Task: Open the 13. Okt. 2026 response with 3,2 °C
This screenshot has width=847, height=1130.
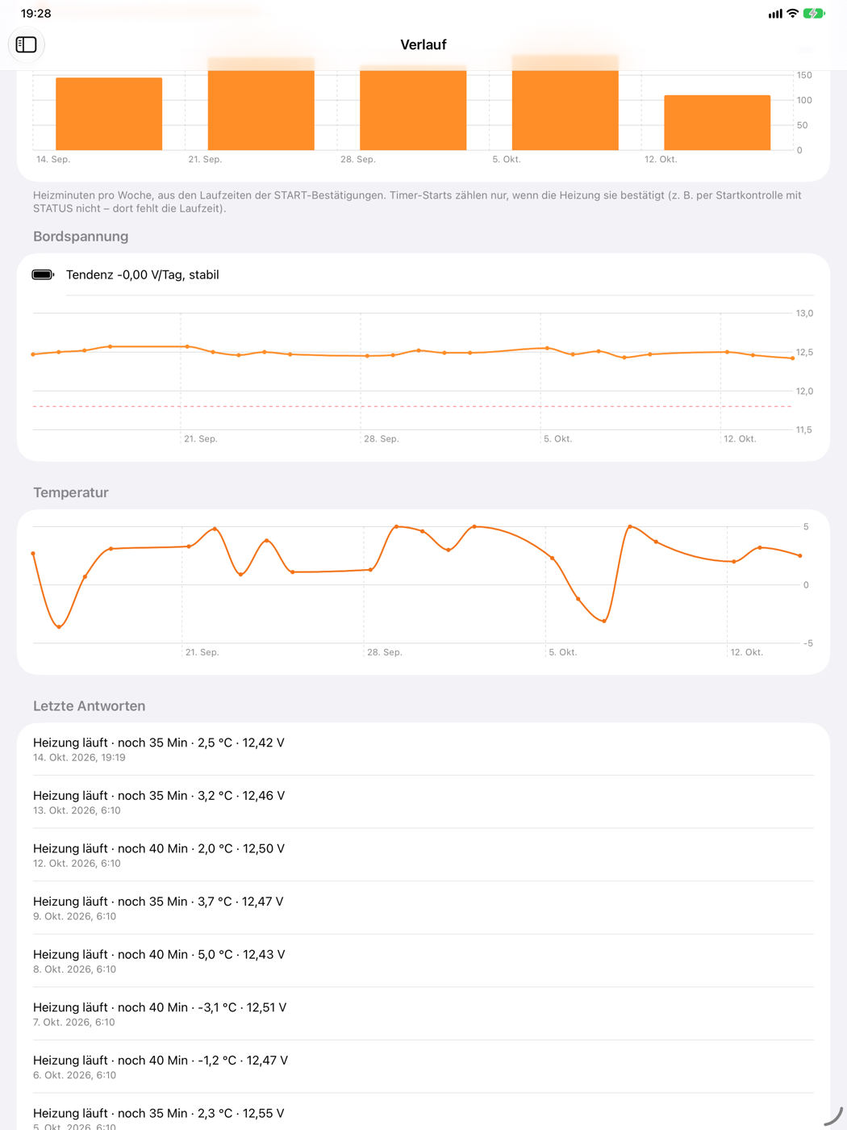Action: tap(423, 802)
